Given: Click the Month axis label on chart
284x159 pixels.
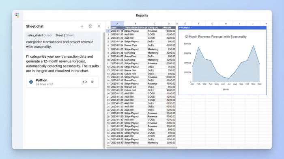Looking at the screenshot, I should tap(226, 89).
